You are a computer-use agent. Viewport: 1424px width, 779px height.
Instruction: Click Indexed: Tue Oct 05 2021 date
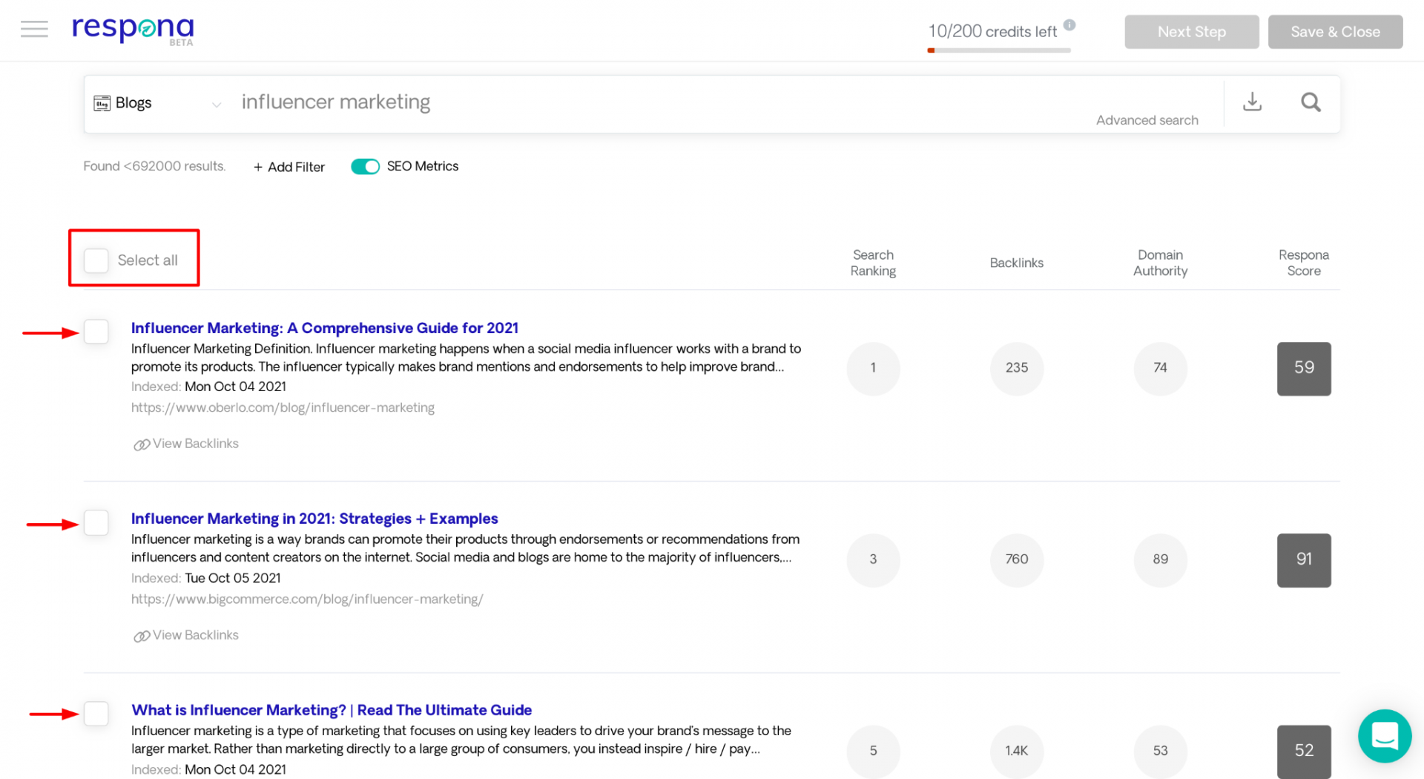click(205, 578)
